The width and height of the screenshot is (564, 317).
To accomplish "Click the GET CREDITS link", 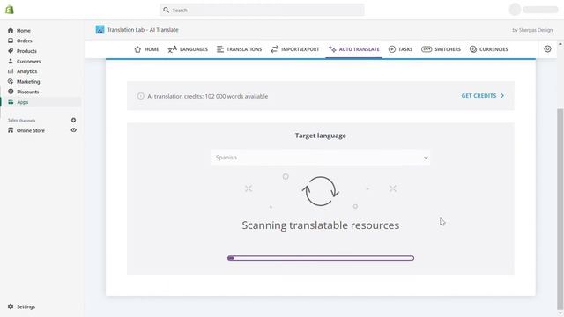I will 479,96.
